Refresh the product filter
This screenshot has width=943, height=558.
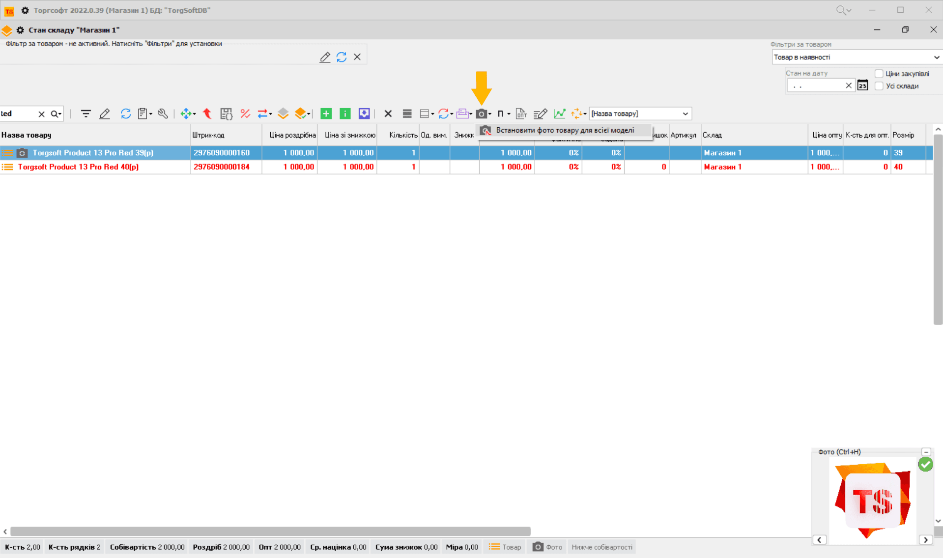click(x=342, y=57)
